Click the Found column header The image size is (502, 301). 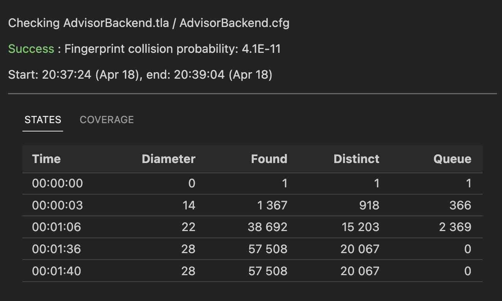coord(269,159)
